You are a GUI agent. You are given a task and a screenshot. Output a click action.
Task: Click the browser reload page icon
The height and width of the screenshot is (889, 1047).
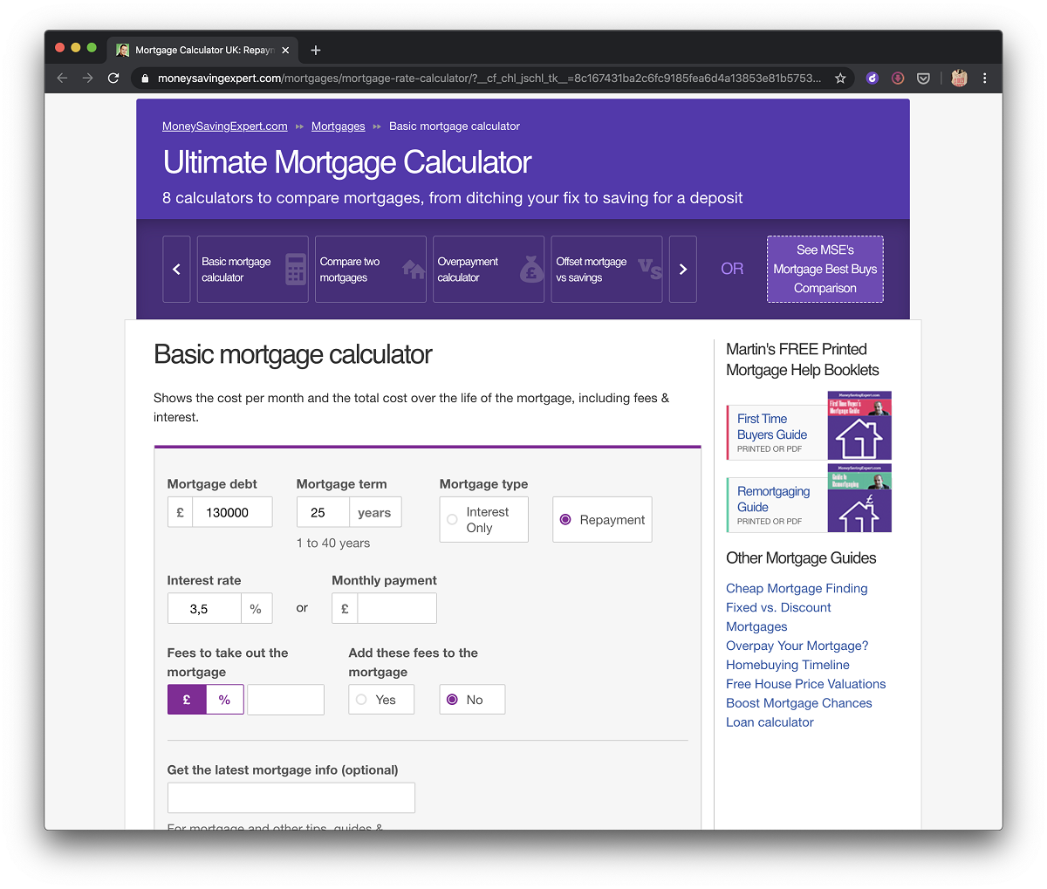click(x=113, y=79)
